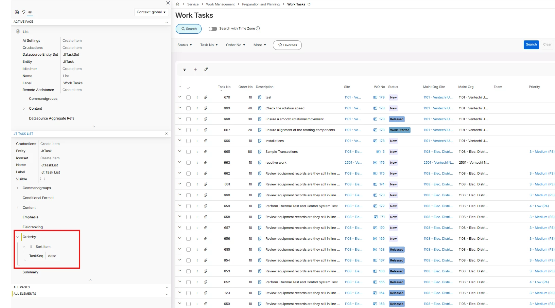Screen dimensions: 555x308
Task: Toggle Search with Time Zone switch
Action: click(213, 29)
